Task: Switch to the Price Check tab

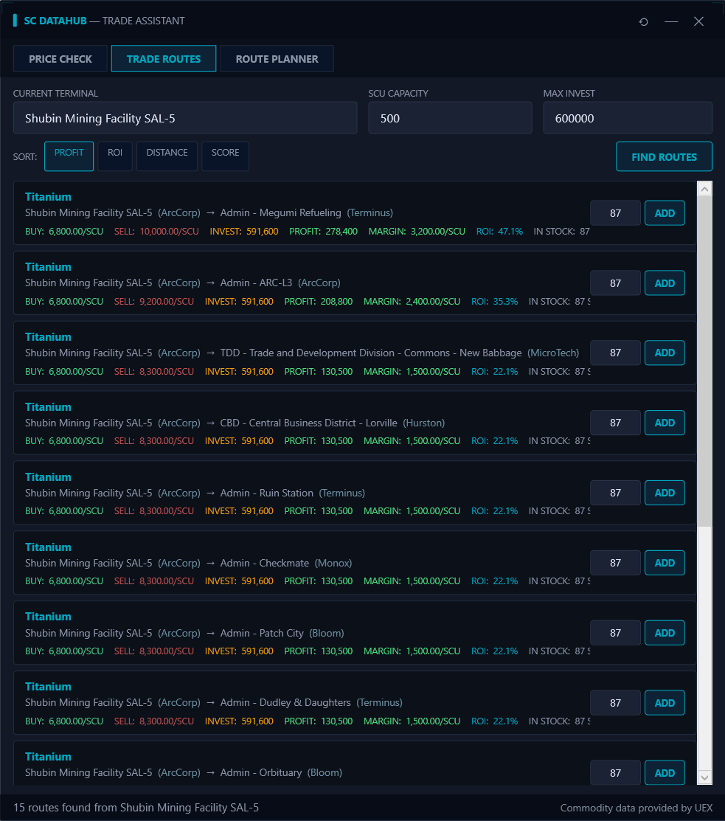Action: tap(60, 59)
